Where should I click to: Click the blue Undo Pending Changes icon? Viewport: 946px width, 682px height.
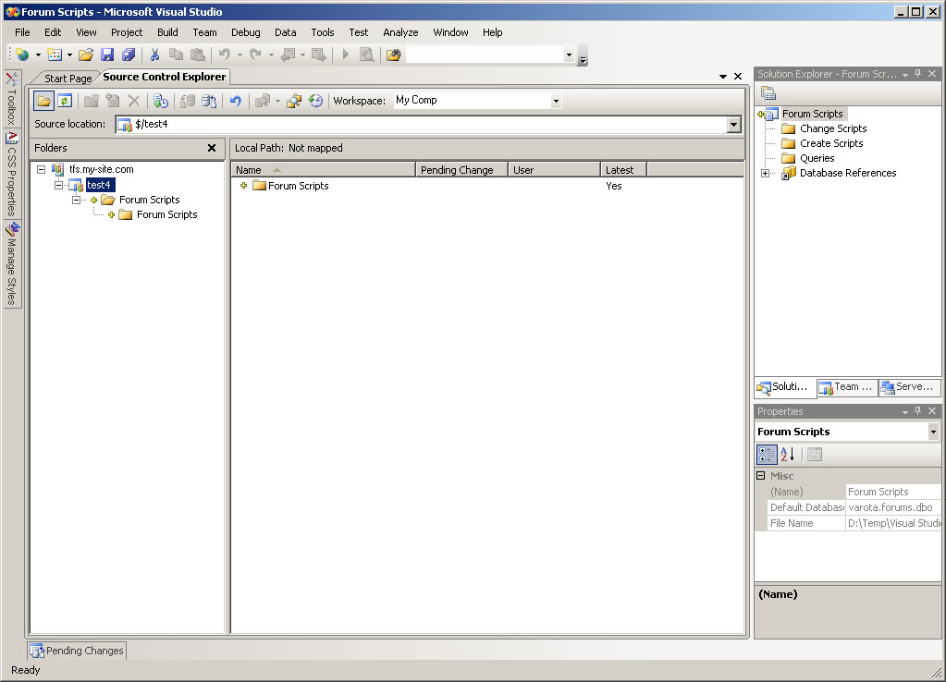click(x=235, y=101)
